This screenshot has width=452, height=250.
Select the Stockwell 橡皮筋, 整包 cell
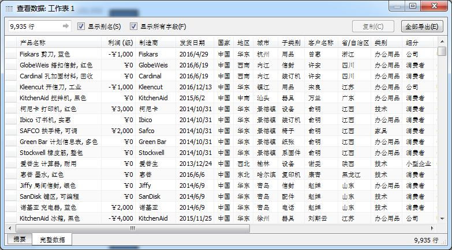pyautogui.click(x=59, y=153)
